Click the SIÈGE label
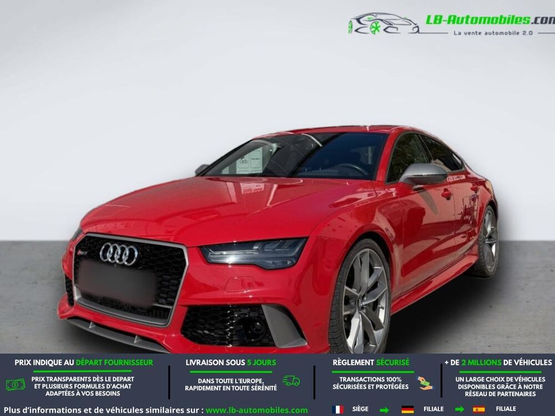 (x=360, y=409)
